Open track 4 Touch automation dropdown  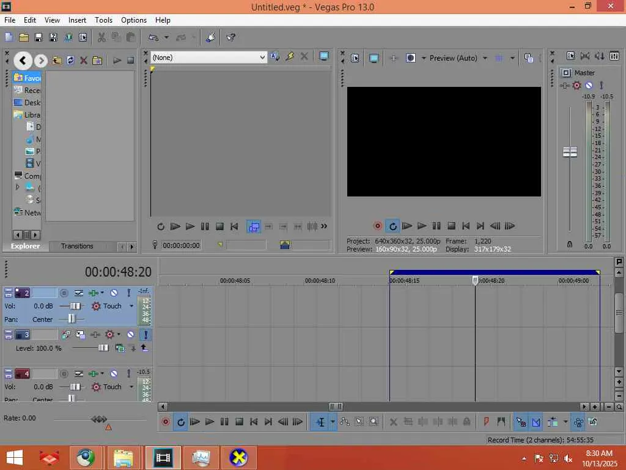[x=131, y=387]
